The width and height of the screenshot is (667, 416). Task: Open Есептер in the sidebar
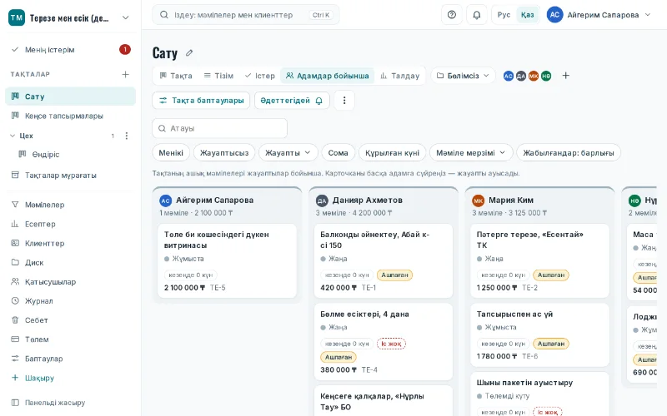pos(70,224)
